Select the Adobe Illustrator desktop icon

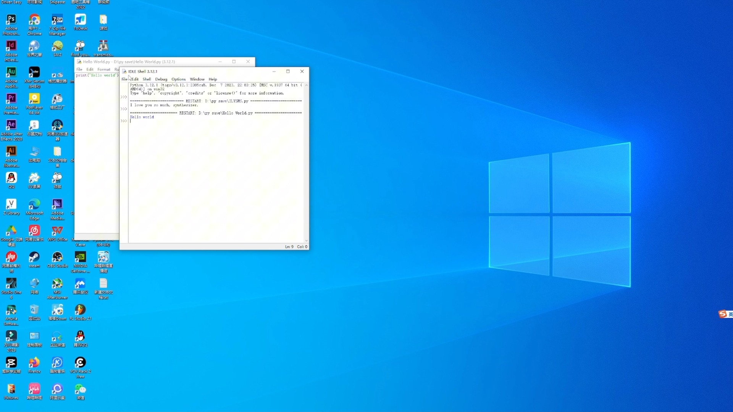(11, 156)
